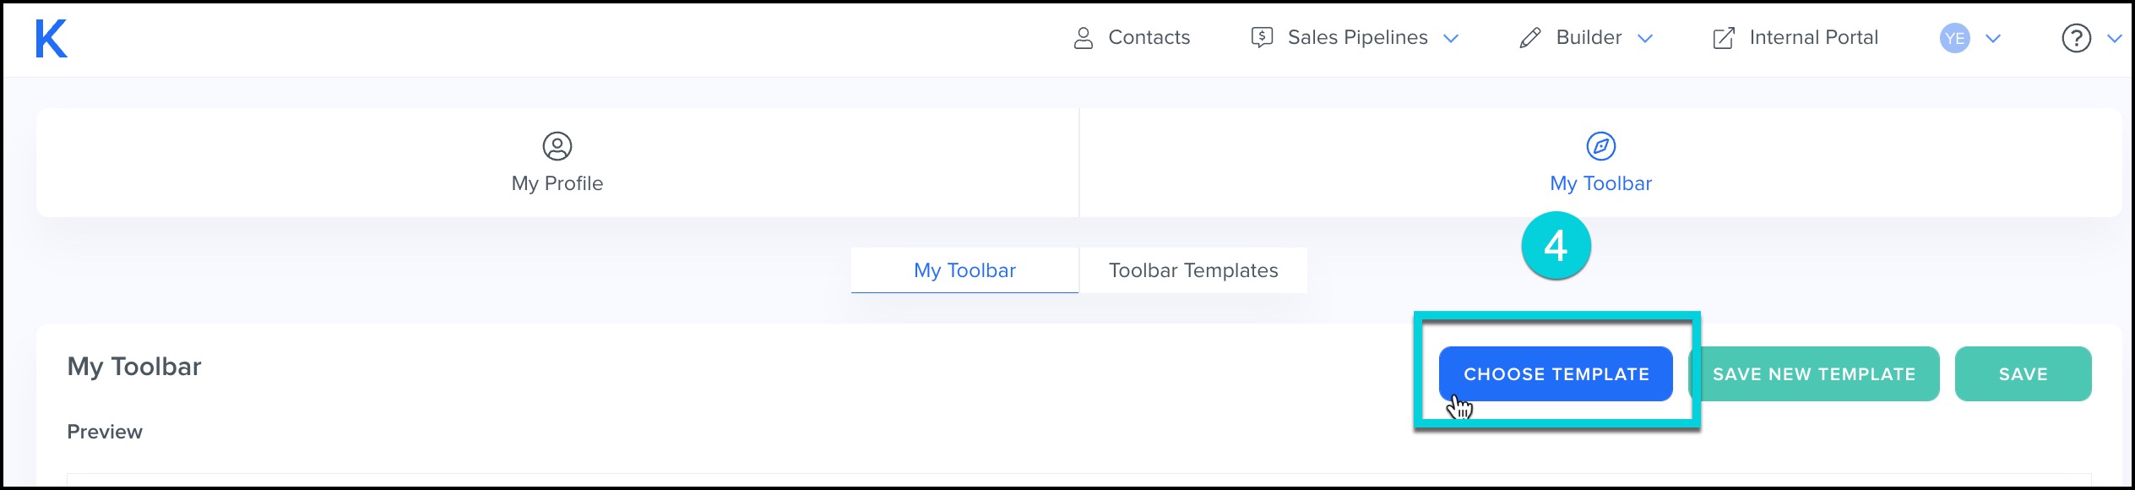
Task: Expand the Builder dropdown chevron
Action: click(x=1645, y=38)
